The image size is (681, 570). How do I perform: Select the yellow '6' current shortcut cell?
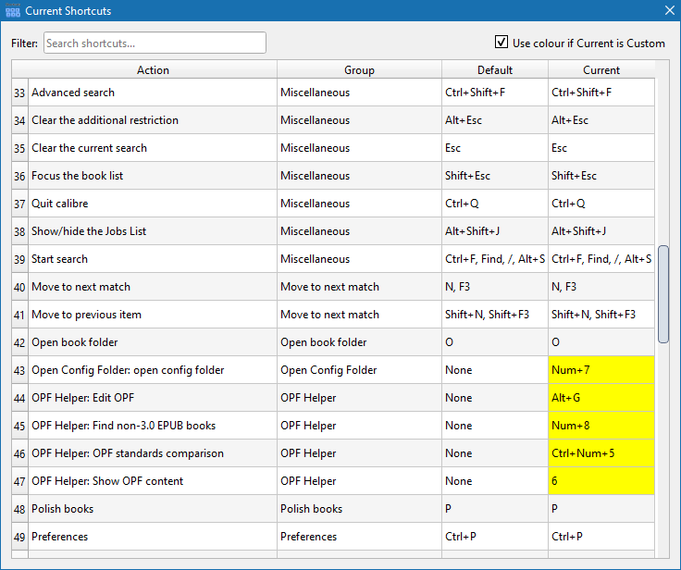click(601, 481)
